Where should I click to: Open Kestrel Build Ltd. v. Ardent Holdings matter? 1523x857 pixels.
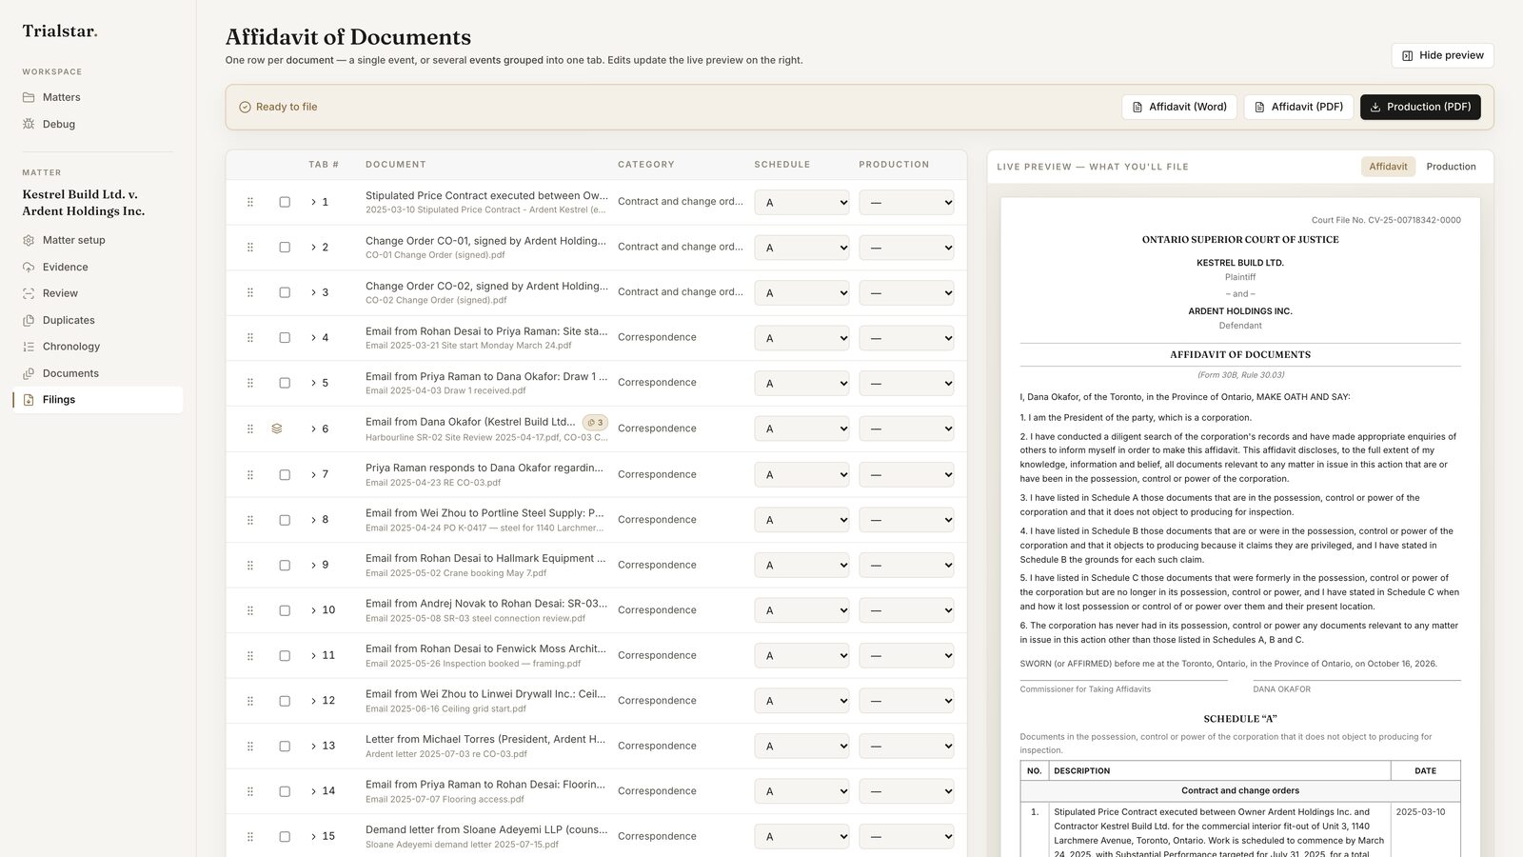pos(84,203)
